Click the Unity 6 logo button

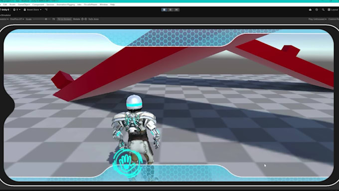pos(5,10)
